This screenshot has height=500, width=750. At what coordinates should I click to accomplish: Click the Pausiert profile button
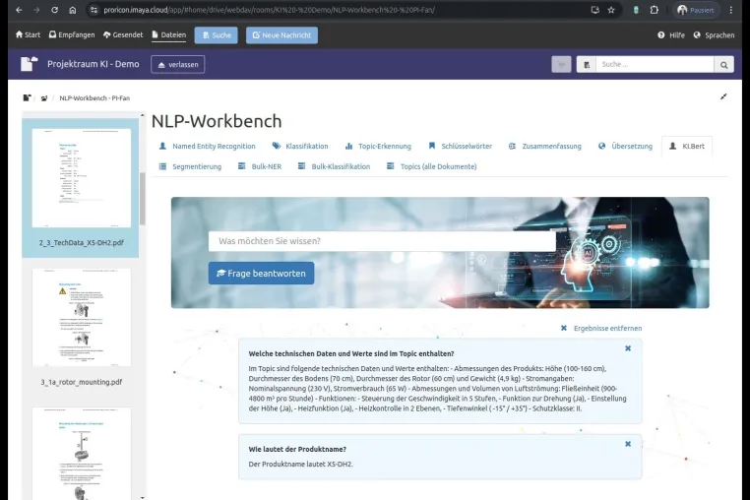coord(696,10)
